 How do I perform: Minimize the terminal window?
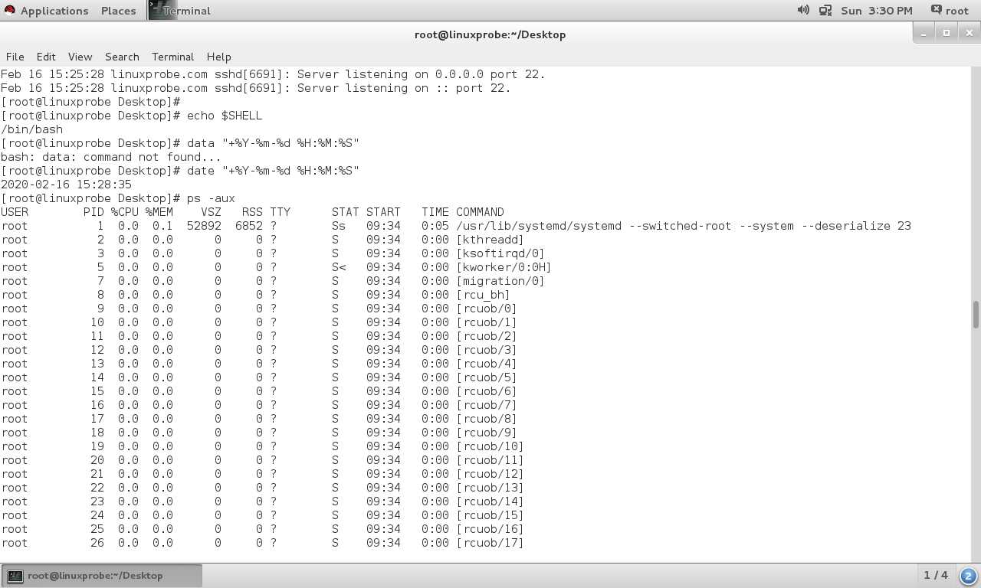click(x=924, y=33)
